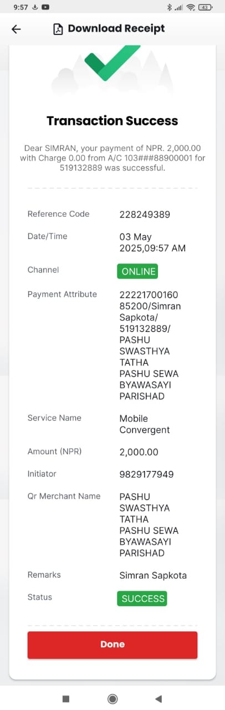Click the PDF download receipt icon
225x710 pixels.
coord(58,29)
